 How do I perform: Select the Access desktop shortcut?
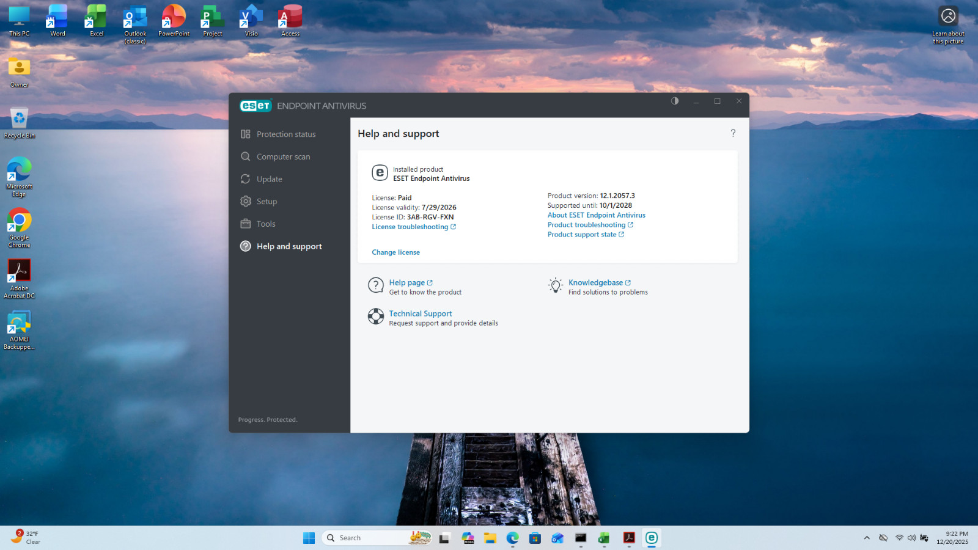click(x=290, y=21)
